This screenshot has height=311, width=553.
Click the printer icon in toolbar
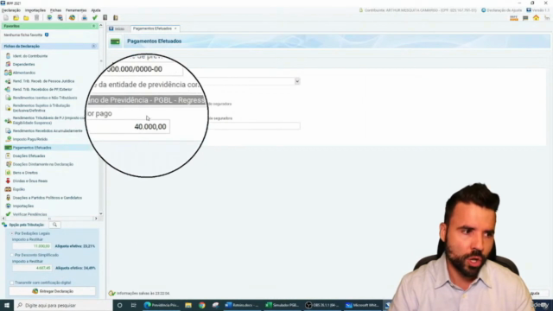(x=85, y=17)
